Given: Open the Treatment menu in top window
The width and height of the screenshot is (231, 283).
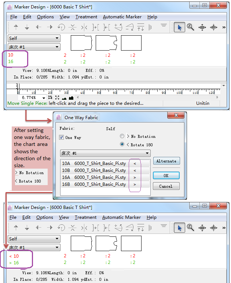Looking at the screenshot, I should [x=86, y=17].
